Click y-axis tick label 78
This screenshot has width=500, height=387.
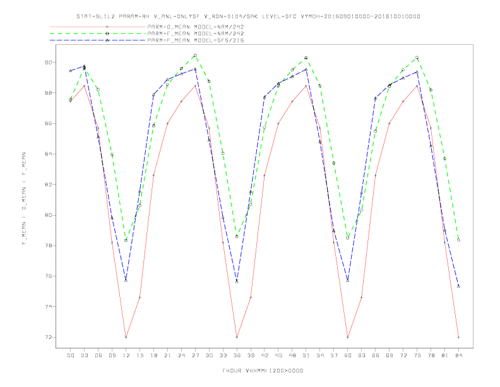coord(48,245)
